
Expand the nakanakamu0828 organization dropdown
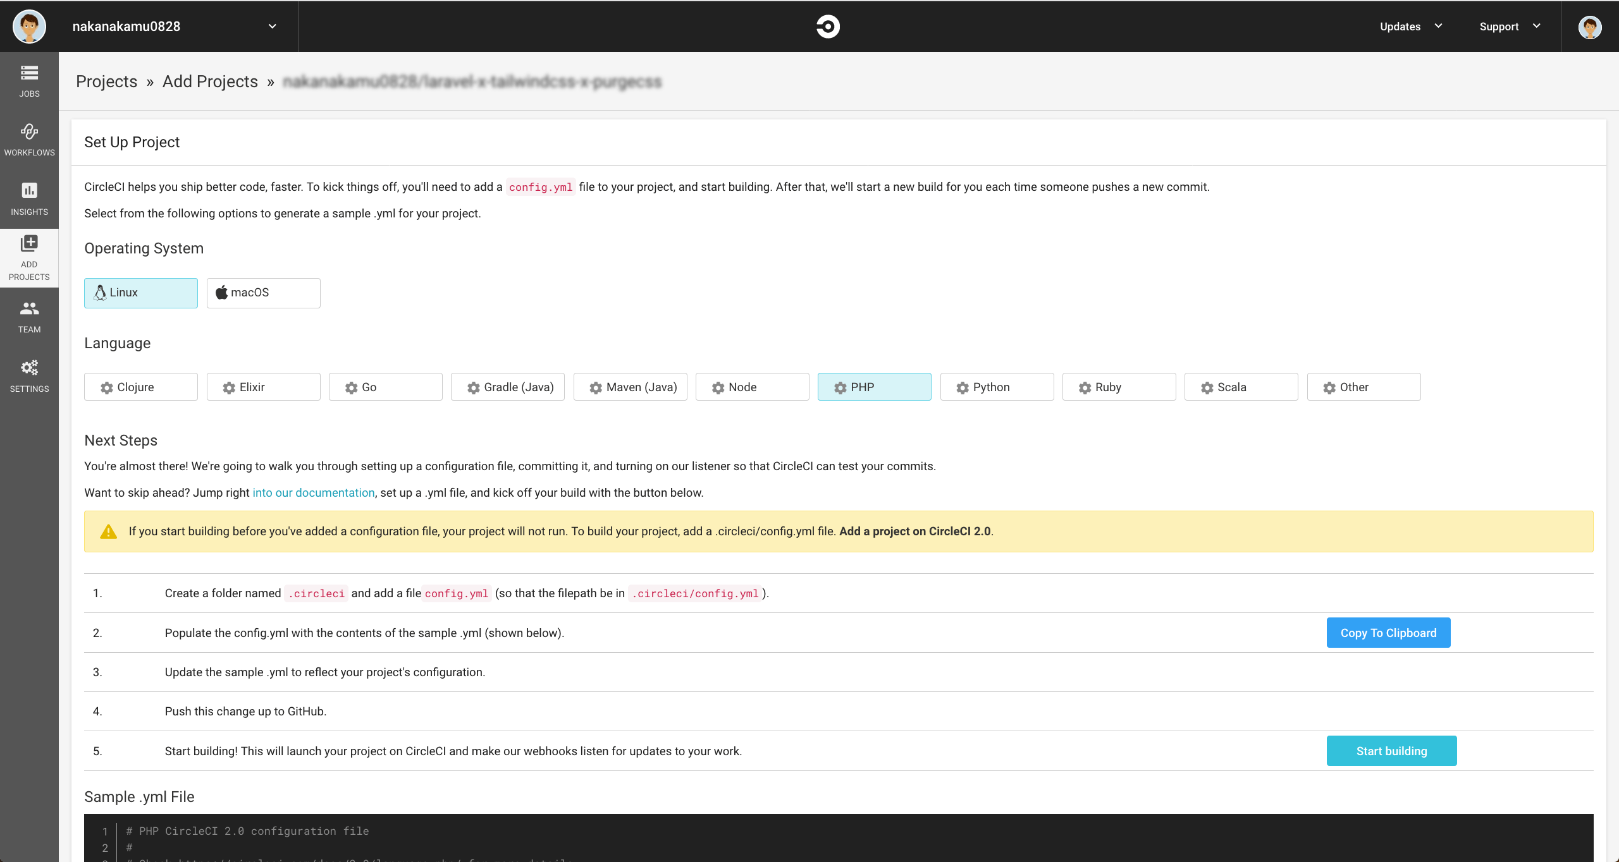[x=175, y=27]
